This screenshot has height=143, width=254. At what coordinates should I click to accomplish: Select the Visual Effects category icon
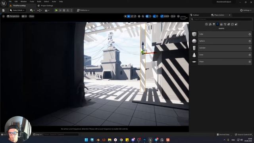pos(225,24)
